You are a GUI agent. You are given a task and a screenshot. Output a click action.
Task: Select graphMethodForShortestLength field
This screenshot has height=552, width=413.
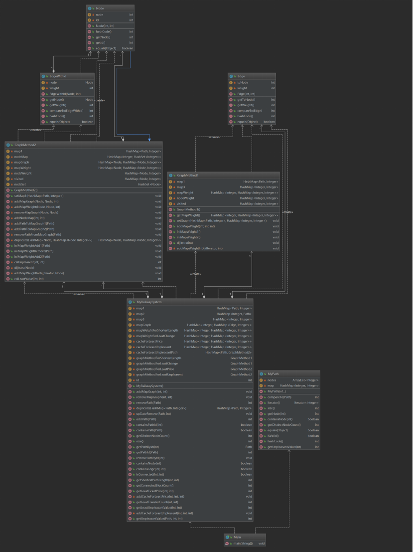pyautogui.click(x=190, y=358)
